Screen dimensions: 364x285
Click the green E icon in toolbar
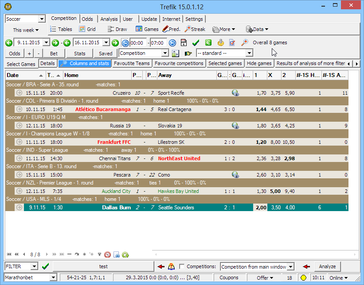coord(208,43)
